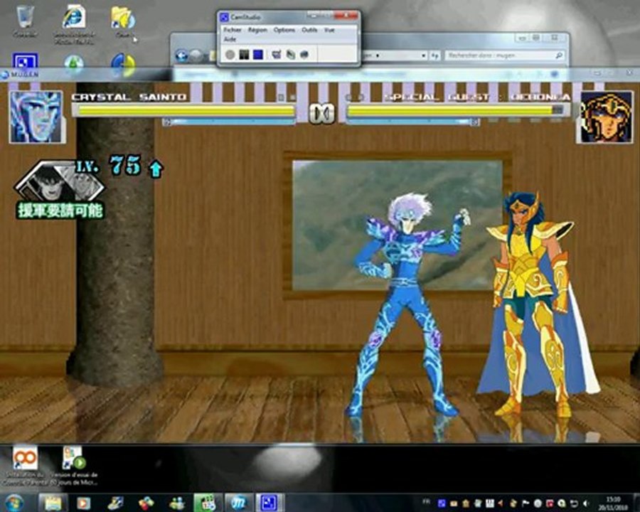640x512 pixels.
Task: Open the 'Version d'essai de 60 jours' shortcut
Action: click(x=74, y=466)
